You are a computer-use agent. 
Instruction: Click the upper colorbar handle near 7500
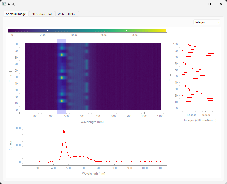[x=126, y=31]
